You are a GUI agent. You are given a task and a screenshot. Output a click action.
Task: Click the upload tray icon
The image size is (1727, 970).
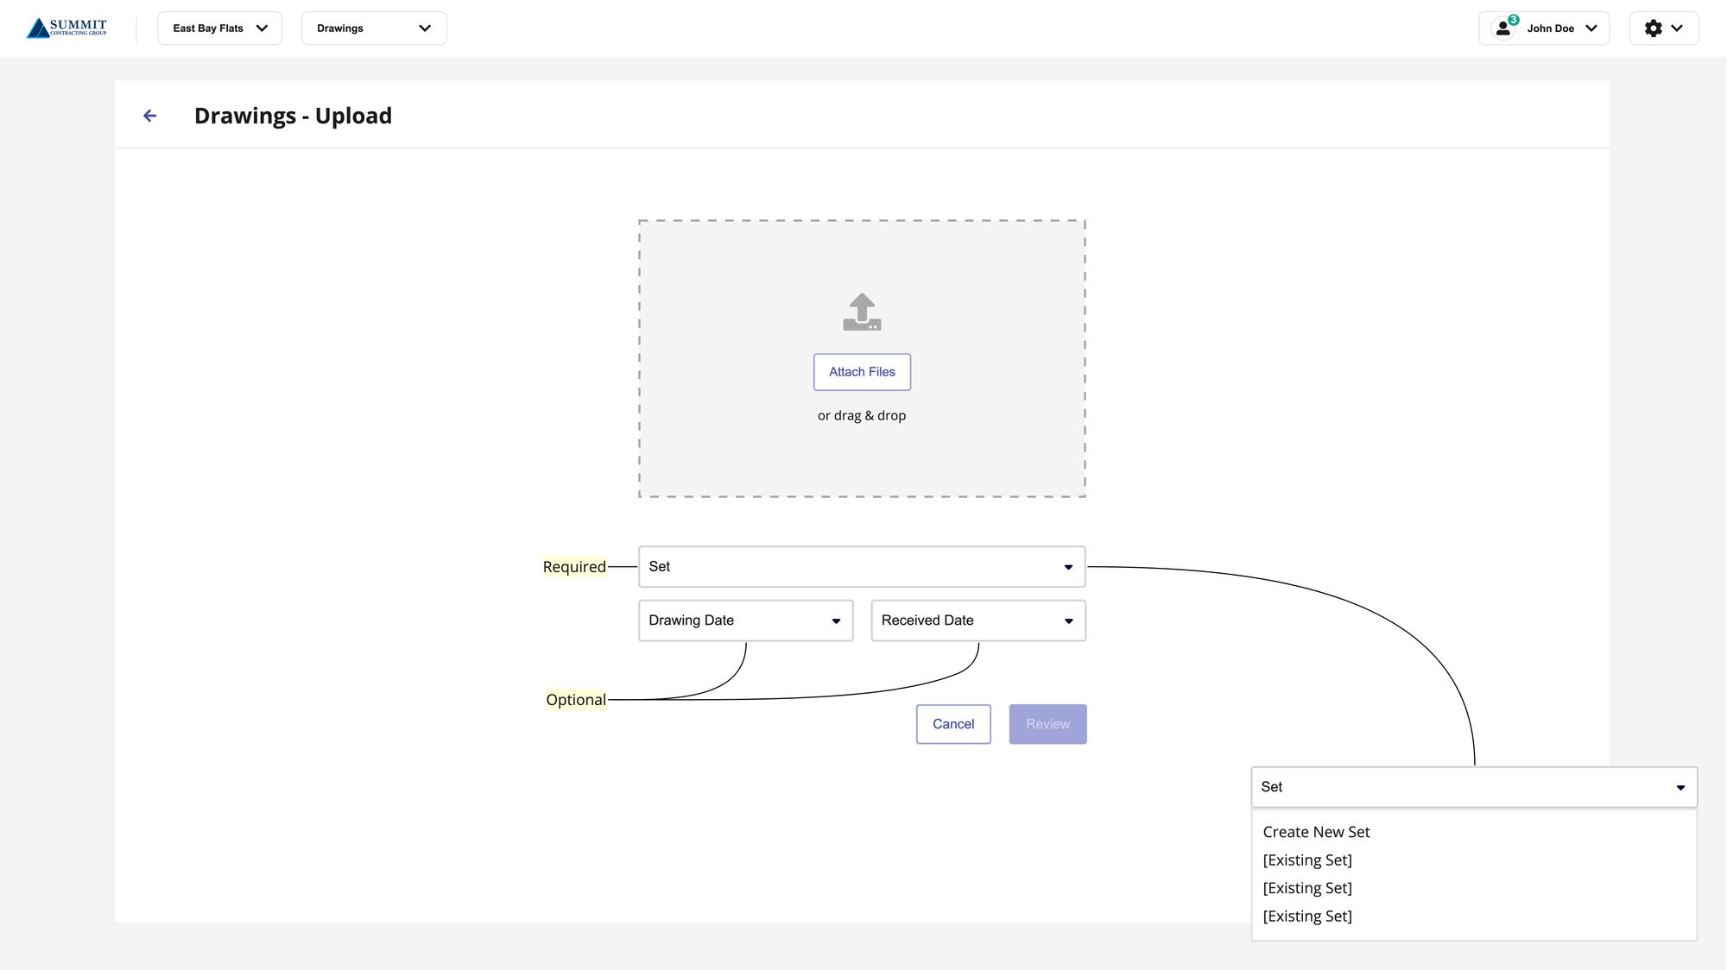coord(862,312)
